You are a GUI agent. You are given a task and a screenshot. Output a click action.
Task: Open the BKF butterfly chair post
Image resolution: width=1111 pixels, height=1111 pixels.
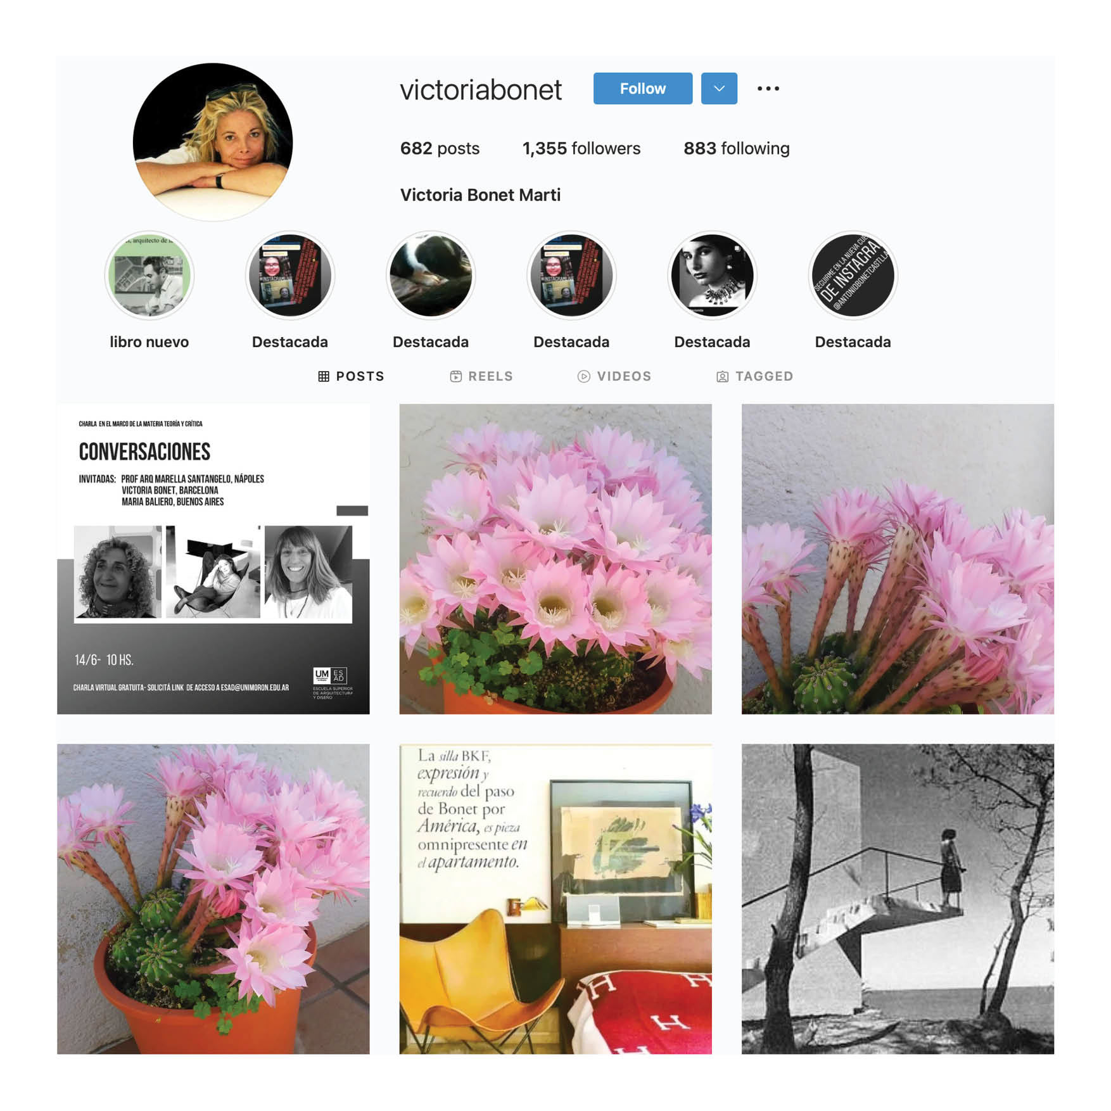click(x=555, y=899)
